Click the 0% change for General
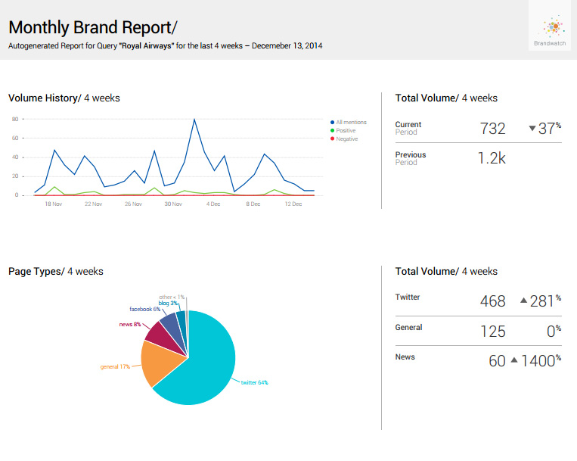 (x=554, y=332)
